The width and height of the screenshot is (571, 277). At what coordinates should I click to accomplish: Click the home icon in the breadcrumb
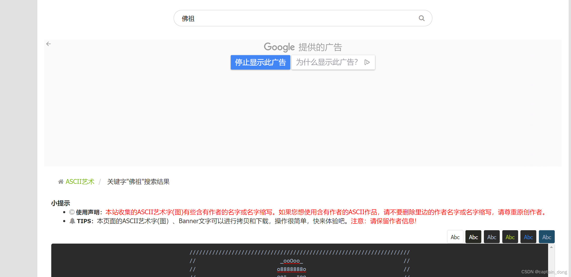(61, 181)
